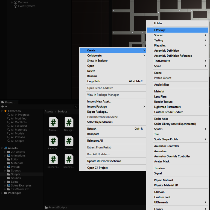Click the Canvas object cube icon
The height and width of the screenshot is (210, 210).
pos(16,2)
